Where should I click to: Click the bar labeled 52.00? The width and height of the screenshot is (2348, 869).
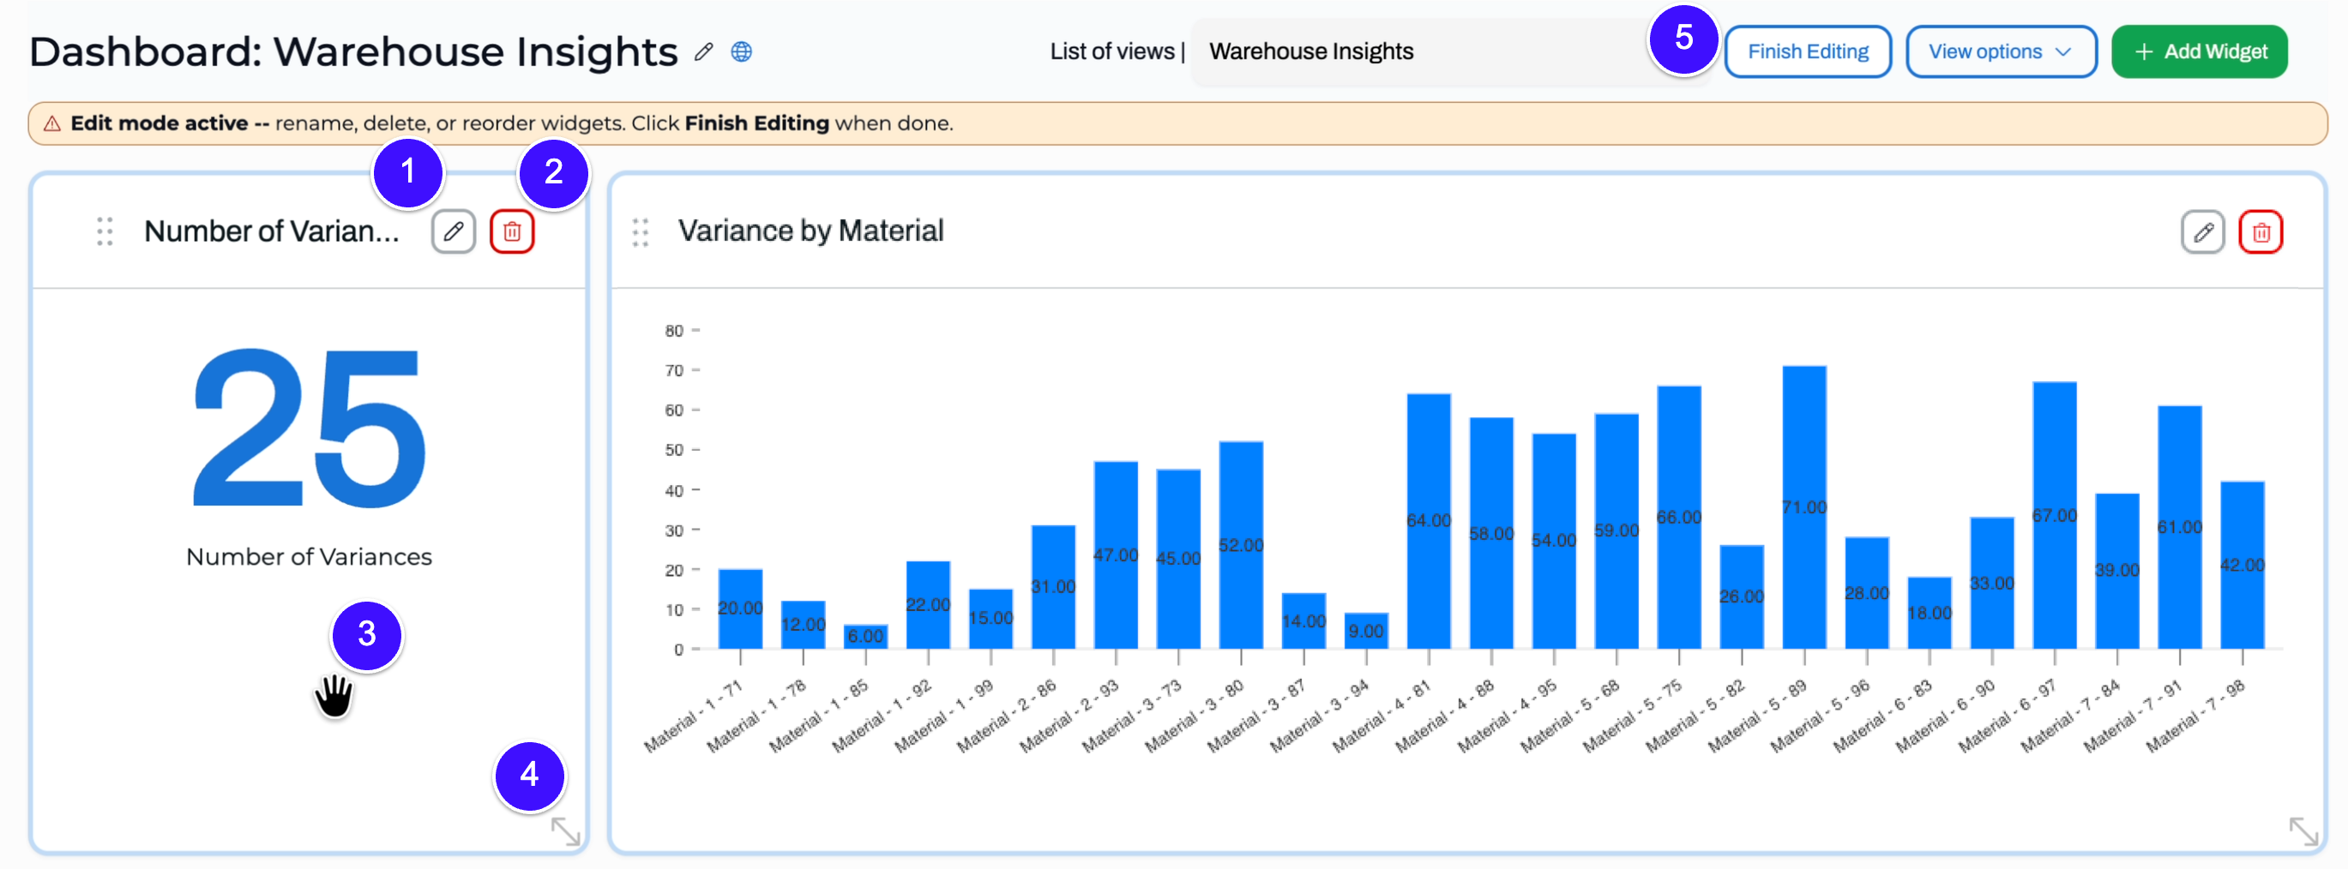pyautogui.click(x=1241, y=545)
